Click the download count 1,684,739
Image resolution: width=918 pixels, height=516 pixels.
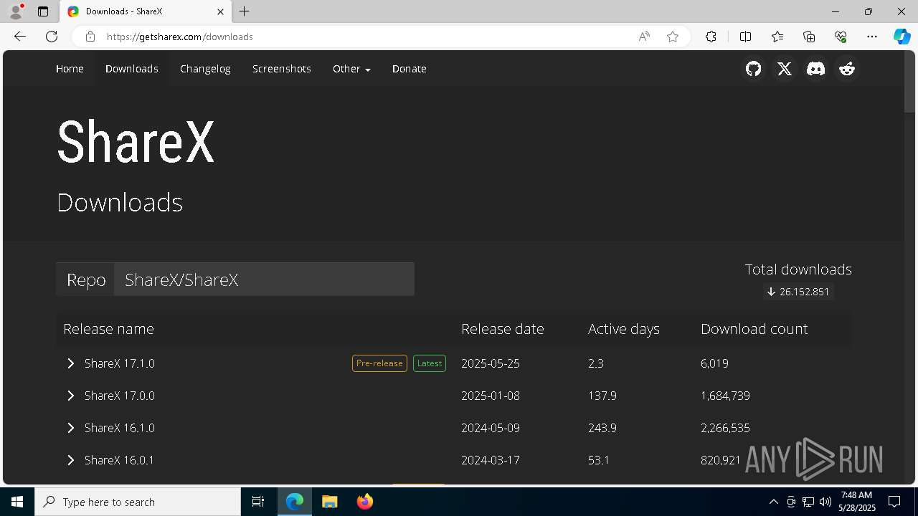[725, 396]
